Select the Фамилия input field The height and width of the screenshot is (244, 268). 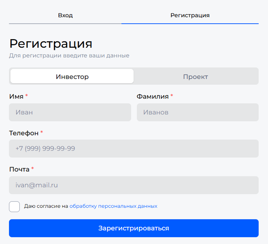pos(198,112)
